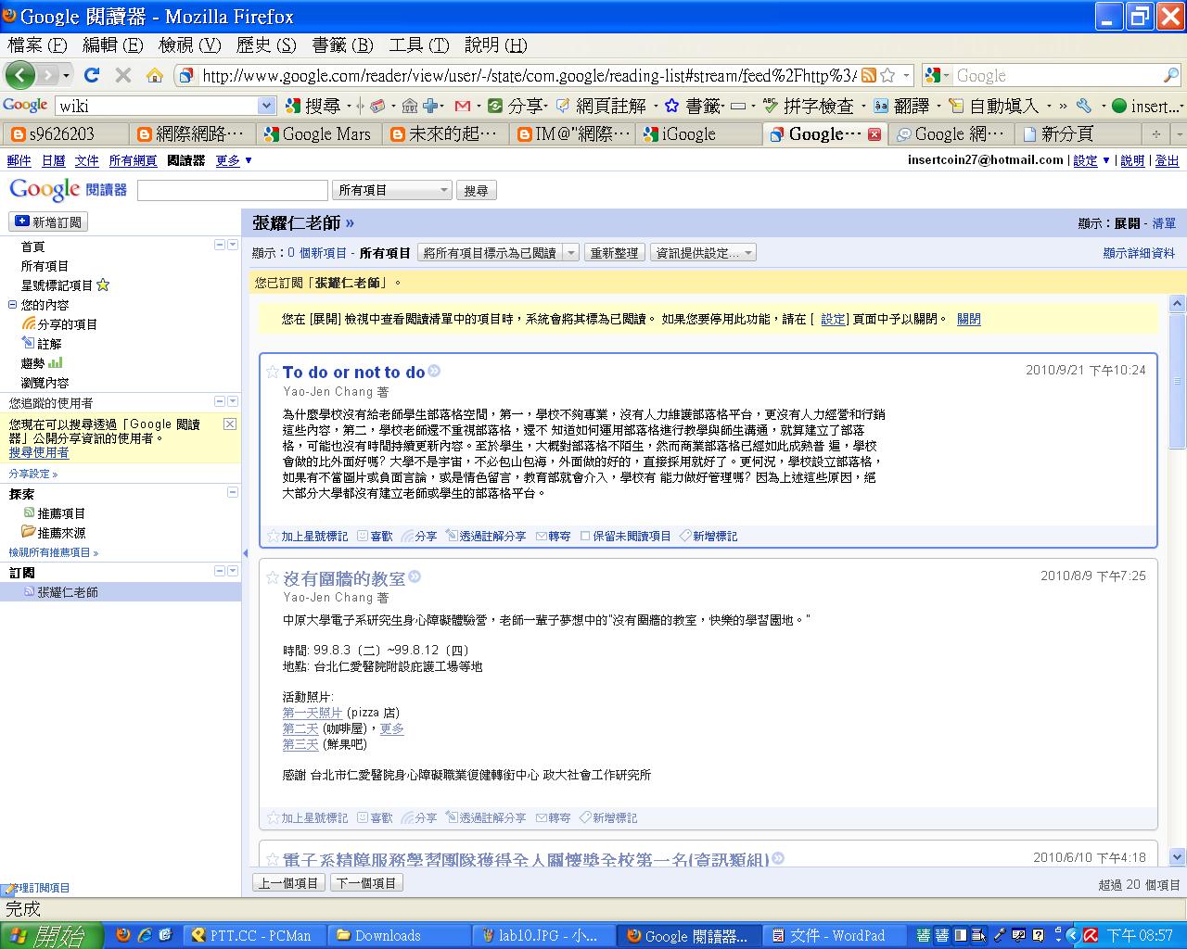Viewport: 1187px width, 949px height.
Task: Star the 'To do or not to do' entry
Action: [273, 372]
